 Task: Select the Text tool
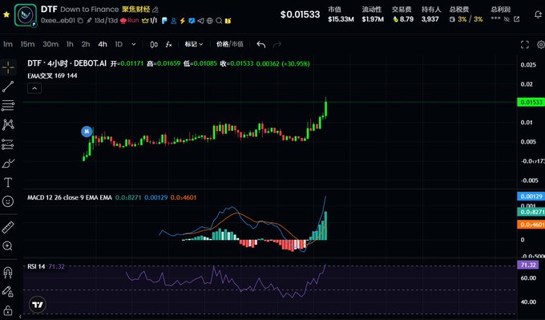(x=8, y=182)
